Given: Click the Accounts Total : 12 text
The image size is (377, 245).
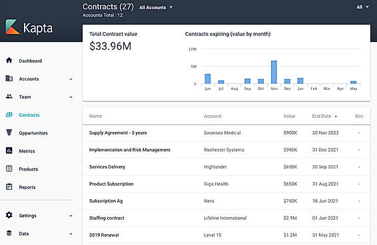Looking at the screenshot, I should click(103, 15).
